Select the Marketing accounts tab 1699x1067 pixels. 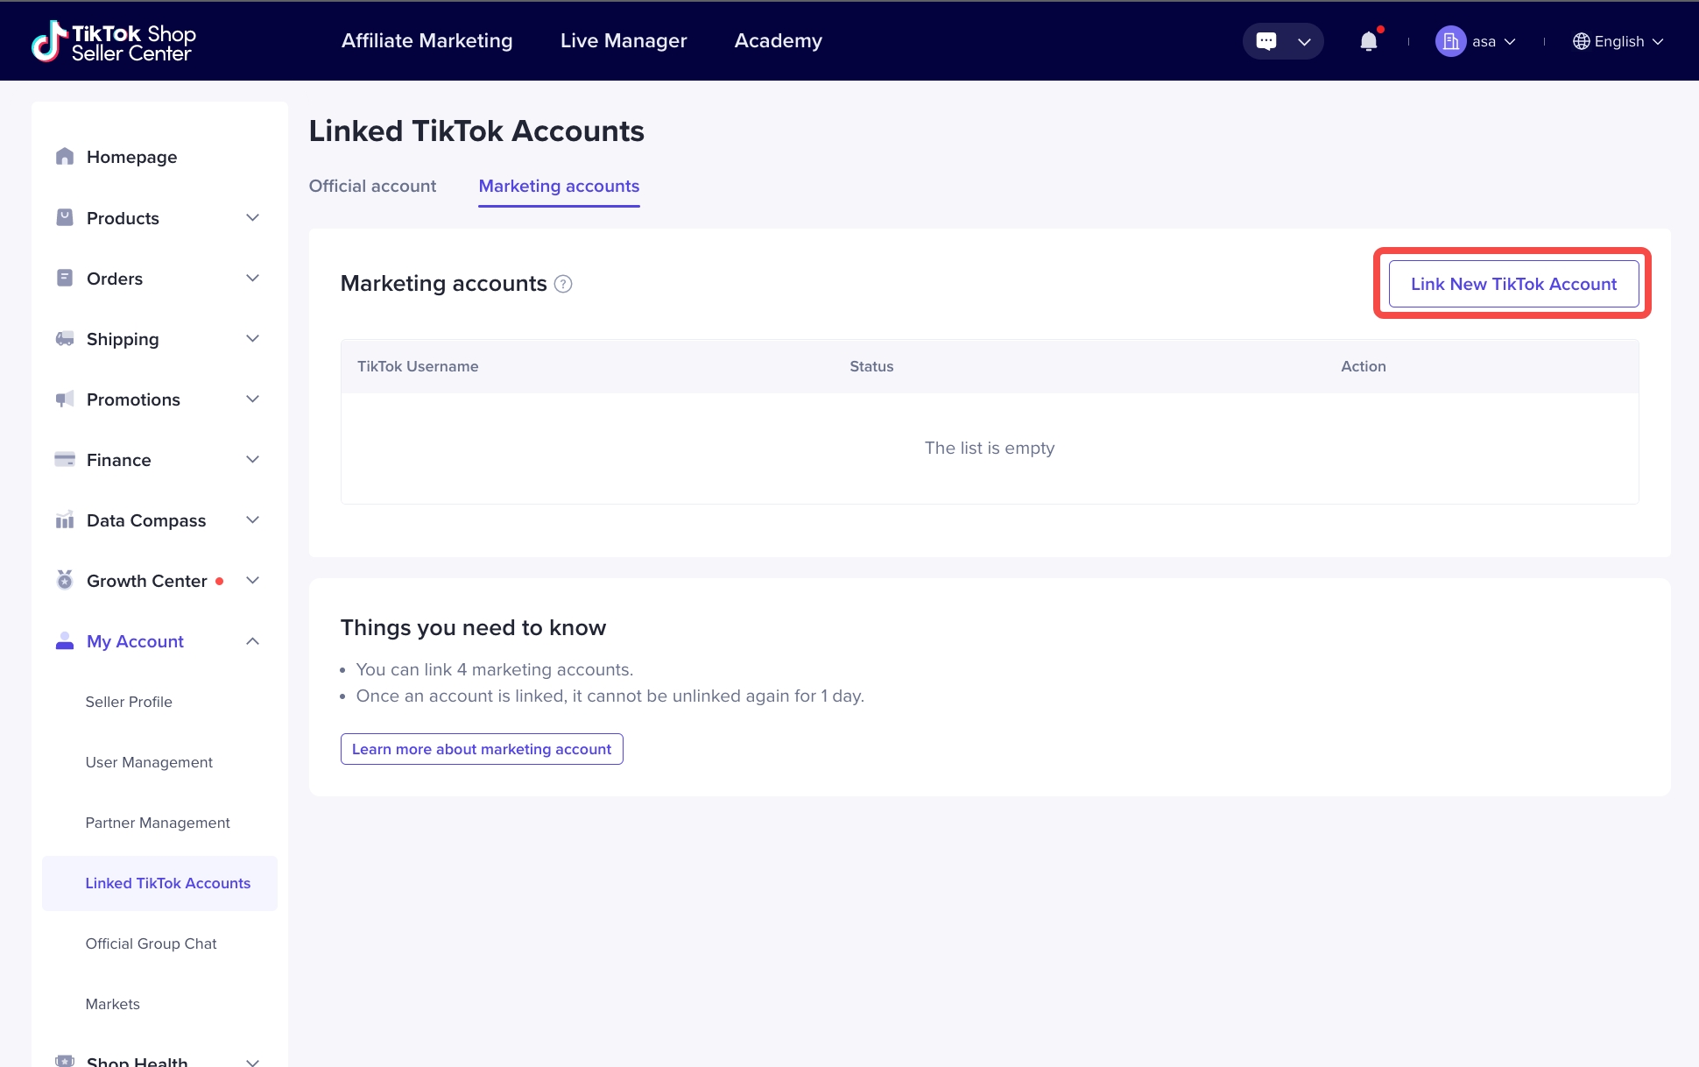tap(559, 186)
